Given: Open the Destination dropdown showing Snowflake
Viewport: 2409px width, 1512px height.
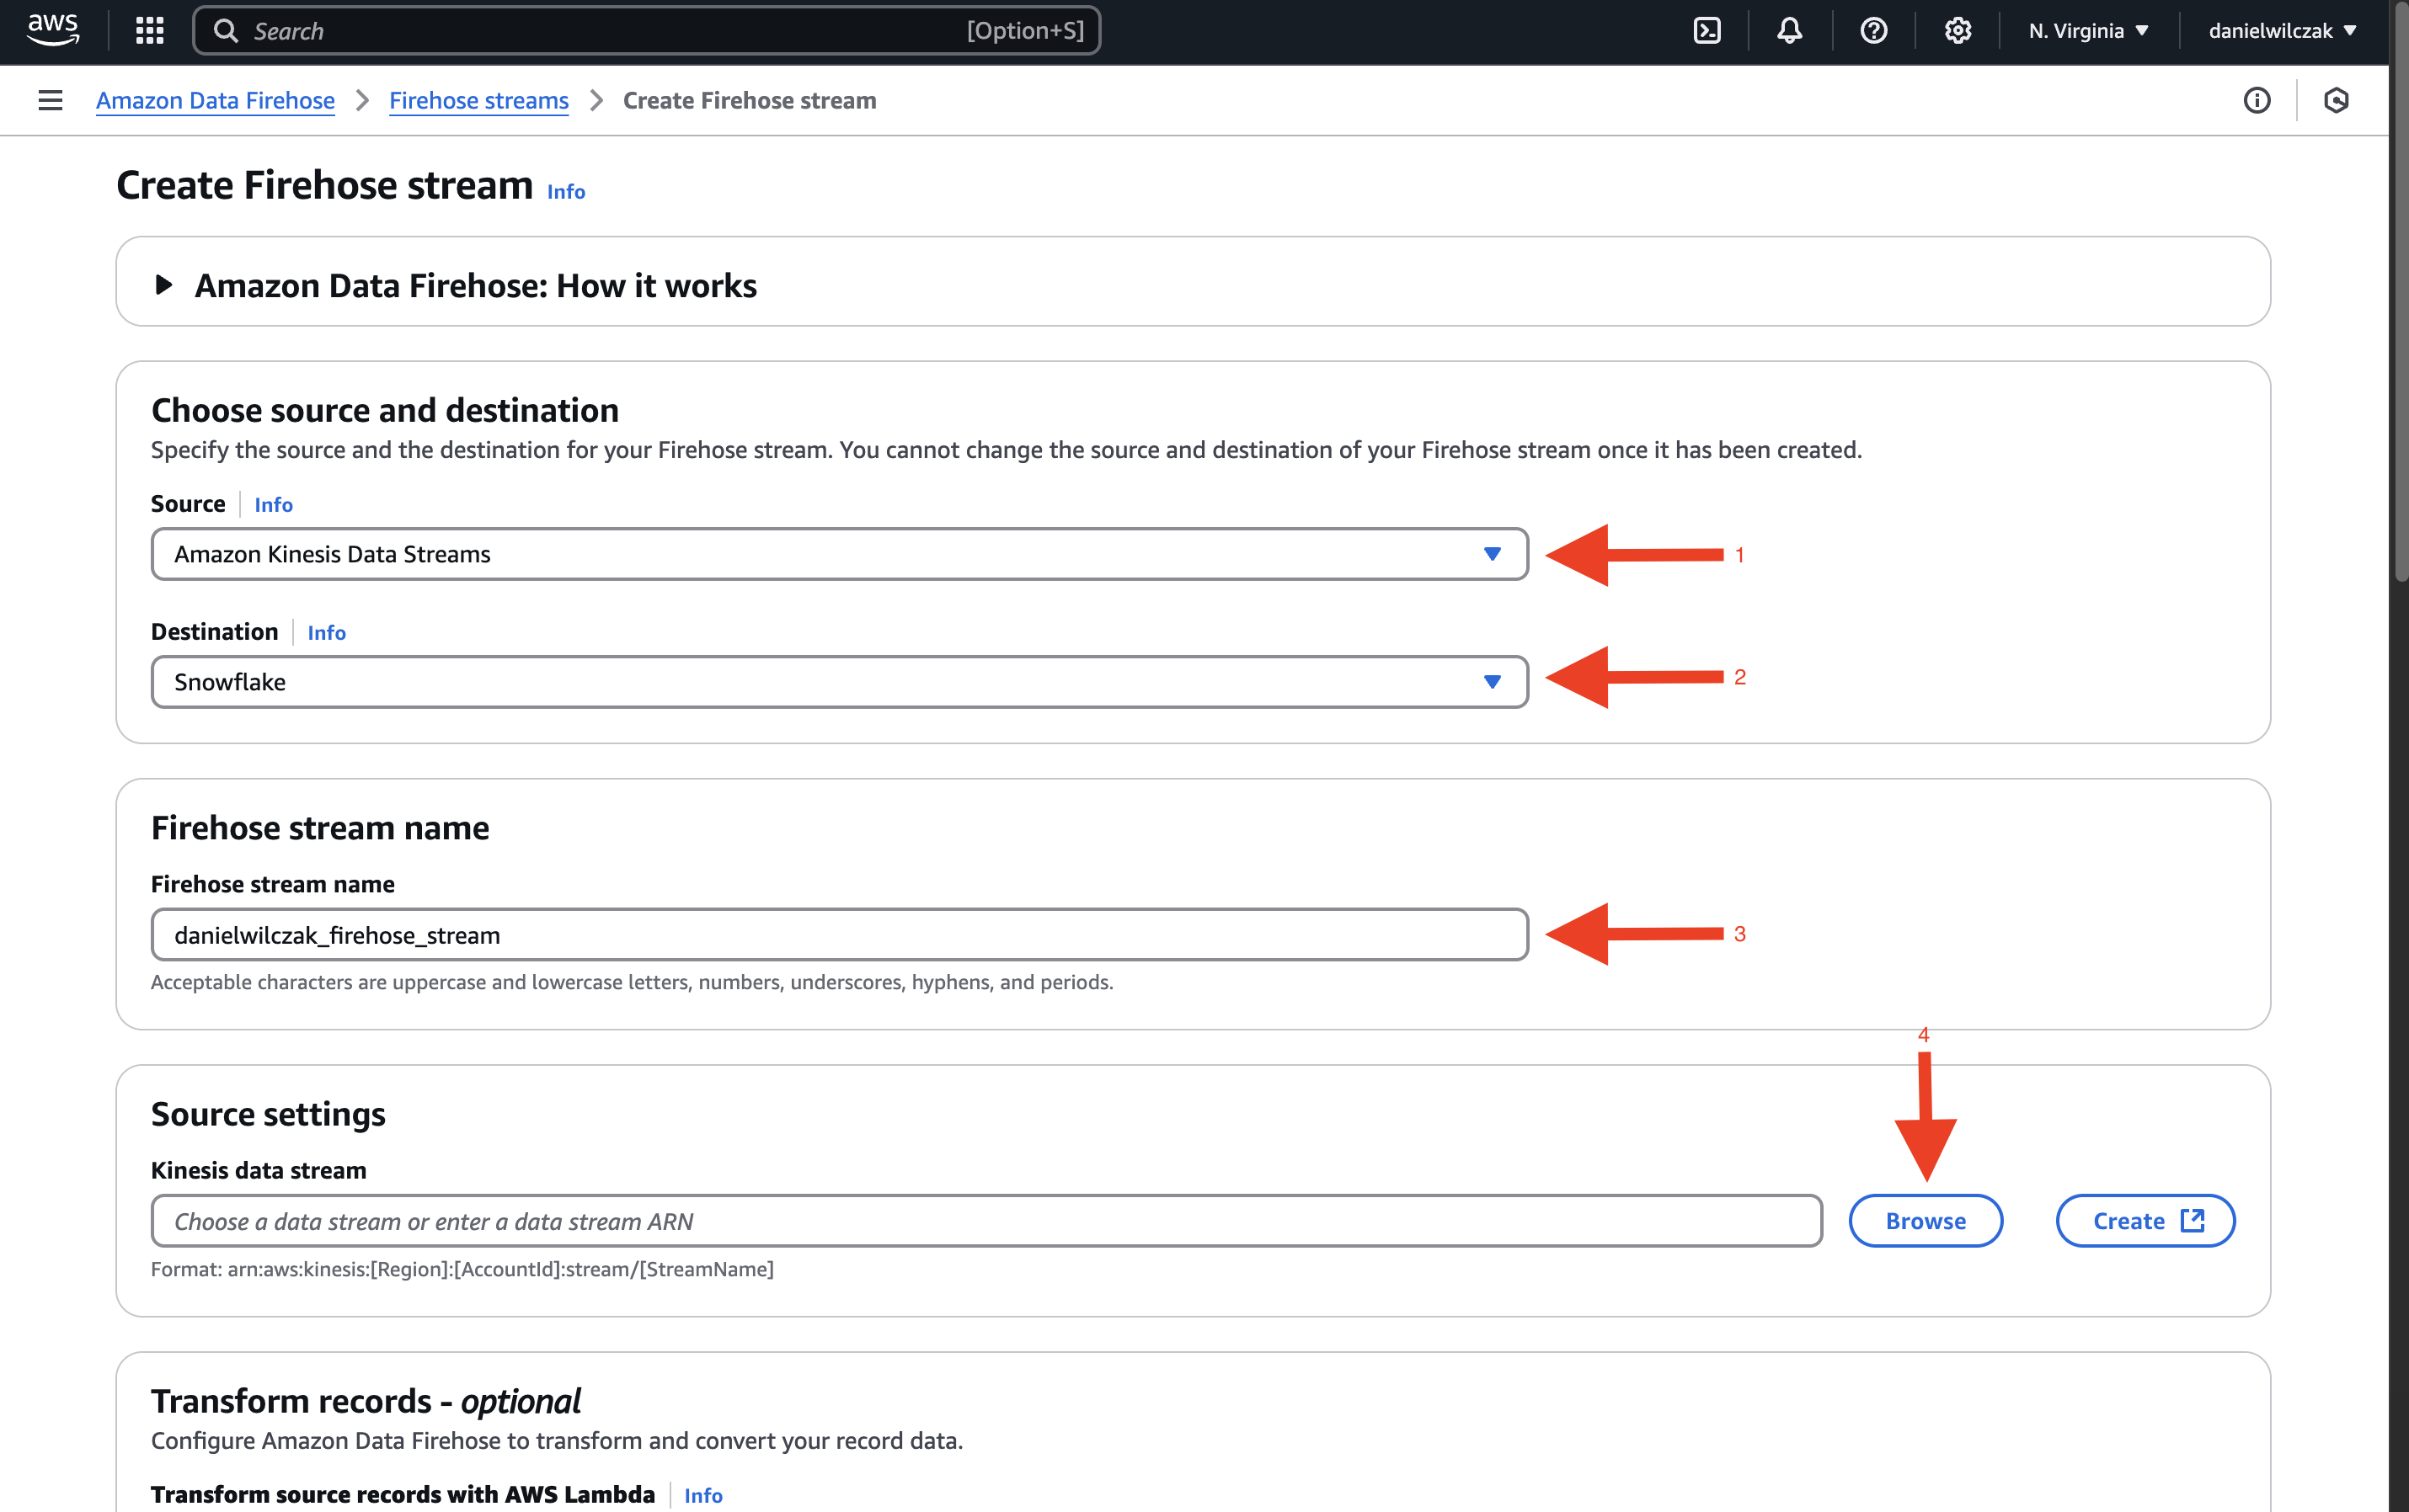Looking at the screenshot, I should click(x=839, y=682).
